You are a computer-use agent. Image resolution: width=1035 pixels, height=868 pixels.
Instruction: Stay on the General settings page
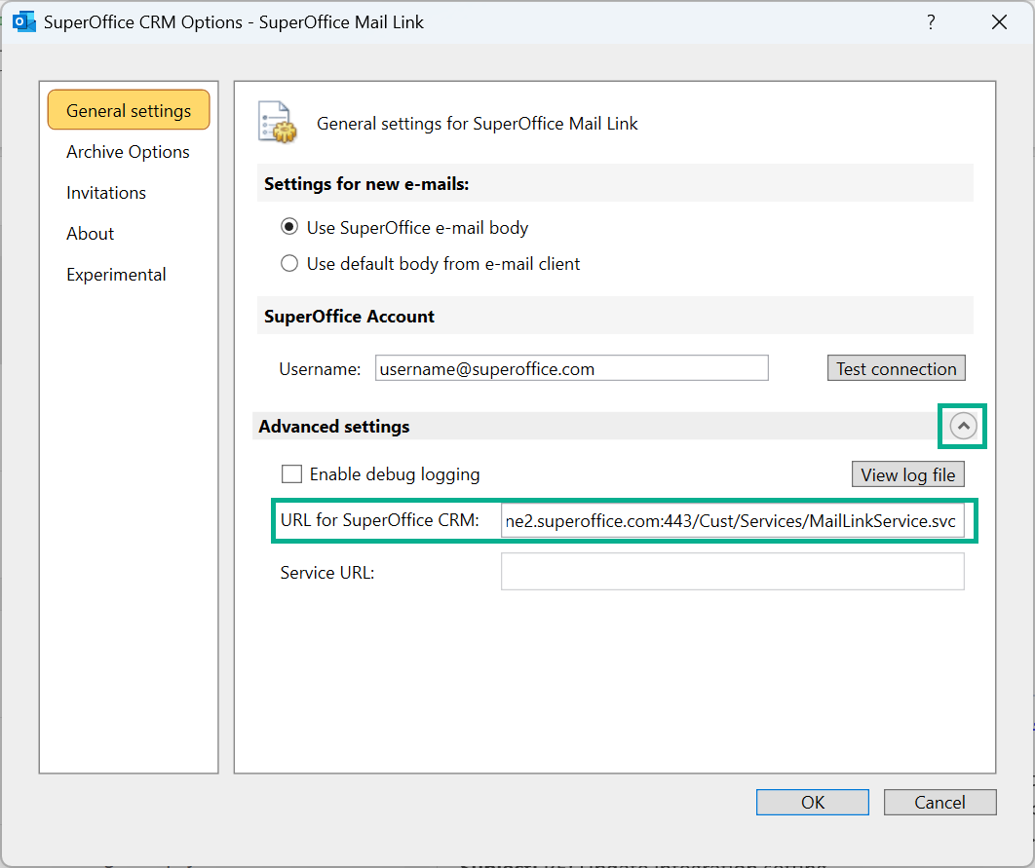pos(128,110)
